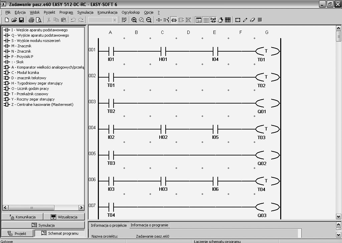The image size is (342, 243).
Task: Copy selection with the copy icon
Action: pyautogui.click(x=56, y=20)
